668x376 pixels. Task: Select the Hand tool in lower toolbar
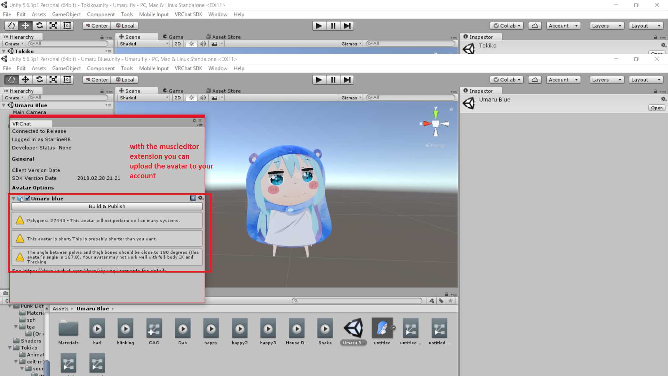point(11,80)
